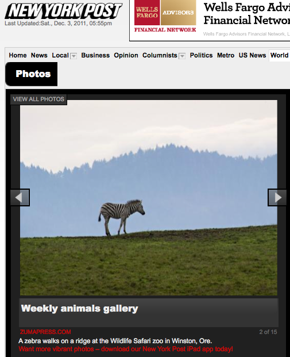
Task: Click the next photo arrow
Action: tap(277, 197)
